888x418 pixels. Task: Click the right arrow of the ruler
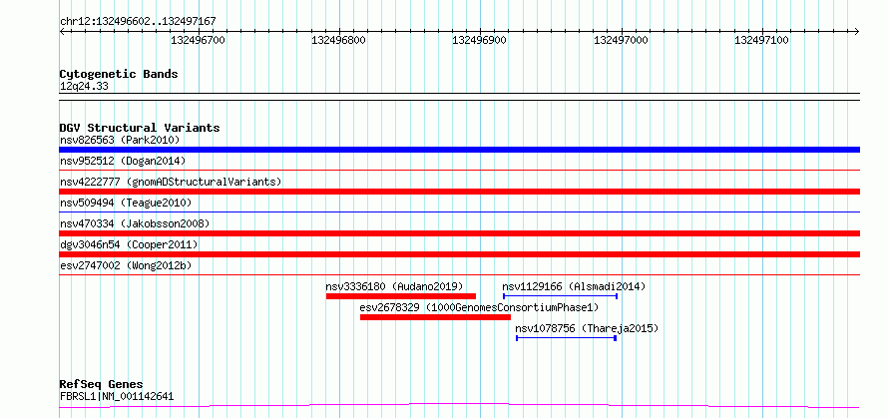(x=857, y=31)
